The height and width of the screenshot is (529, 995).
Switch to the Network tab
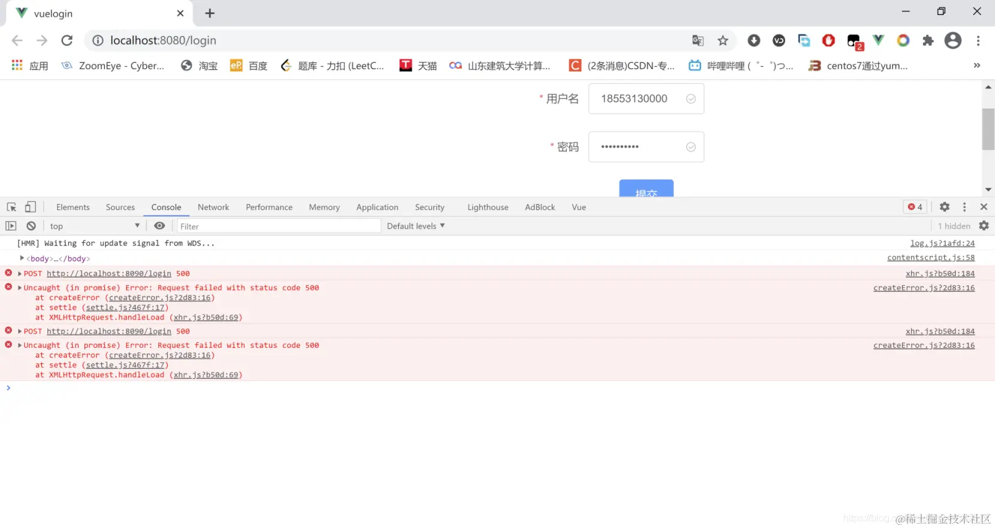click(214, 207)
